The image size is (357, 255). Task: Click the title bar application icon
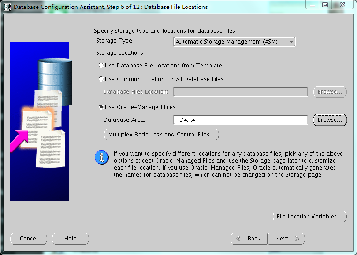pyautogui.click(x=7, y=7)
